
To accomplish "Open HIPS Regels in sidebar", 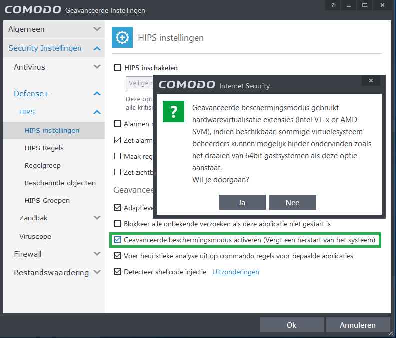I will point(44,148).
